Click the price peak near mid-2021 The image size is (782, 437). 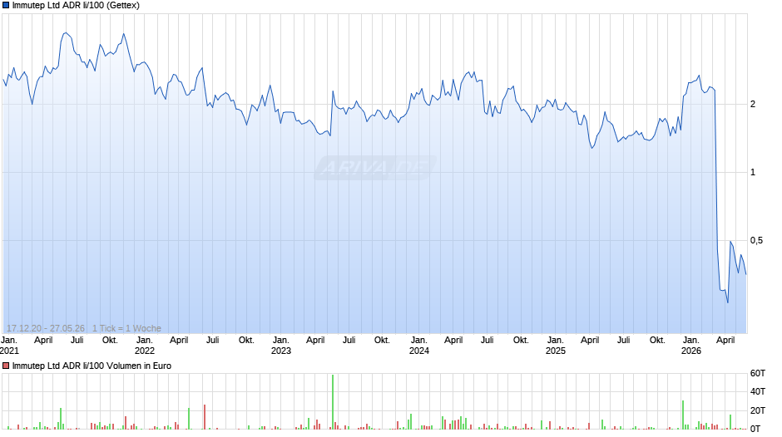(66, 33)
